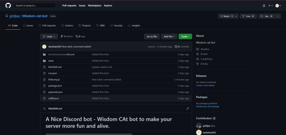Open GitHub home via the Octocat logo
The width and height of the screenshot is (286, 135).
(8, 5)
